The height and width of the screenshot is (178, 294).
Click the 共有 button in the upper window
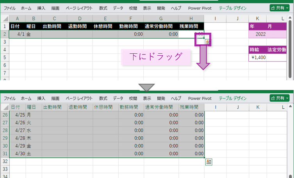[280, 8]
